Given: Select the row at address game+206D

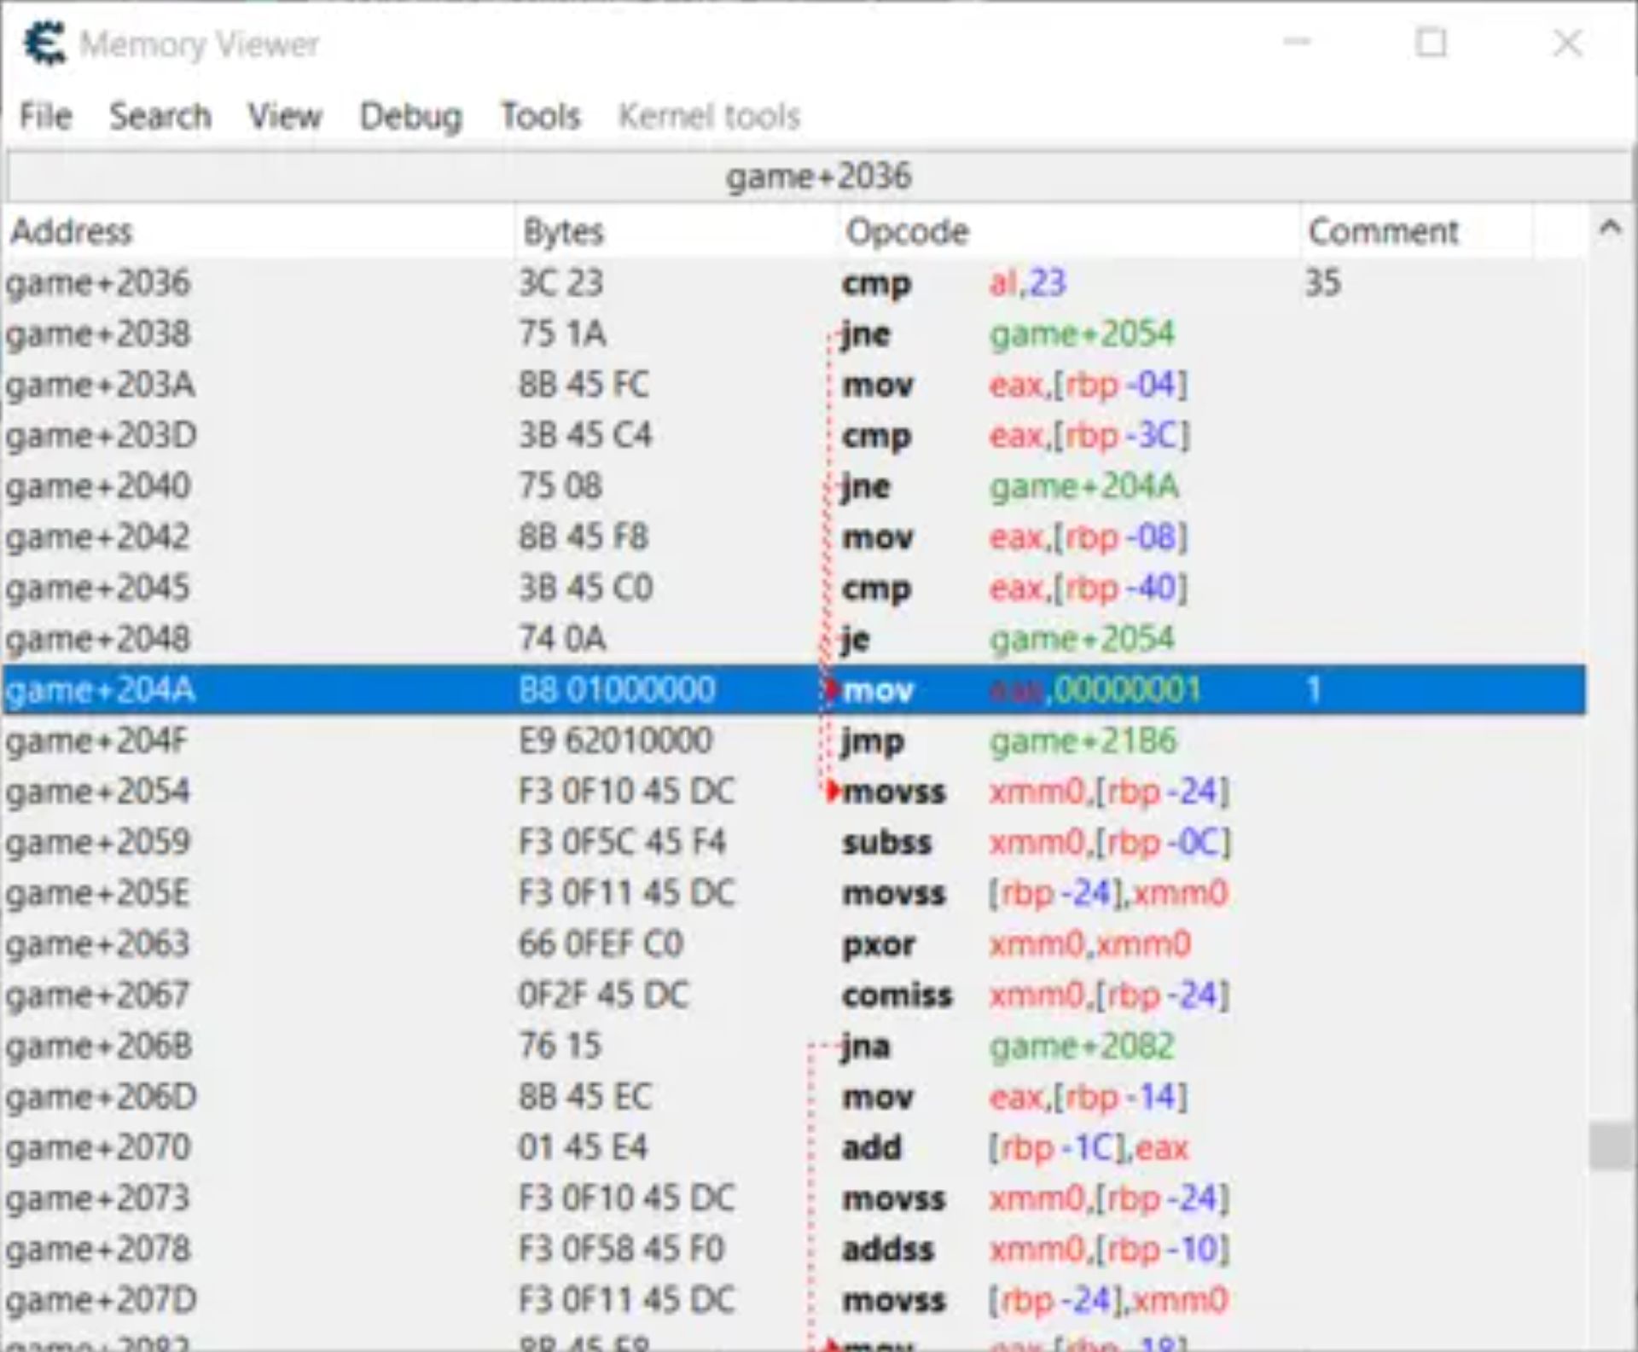Looking at the screenshot, I should tap(793, 1097).
